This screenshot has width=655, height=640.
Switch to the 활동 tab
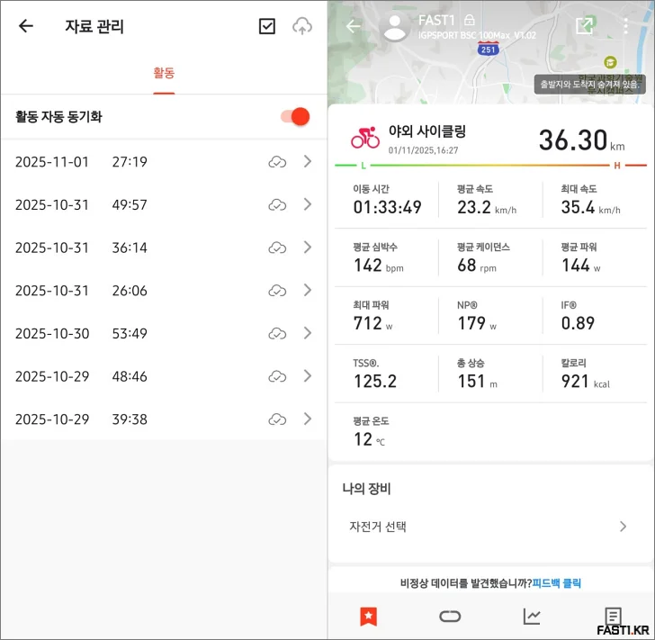pyautogui.click(x=164, y=73)
